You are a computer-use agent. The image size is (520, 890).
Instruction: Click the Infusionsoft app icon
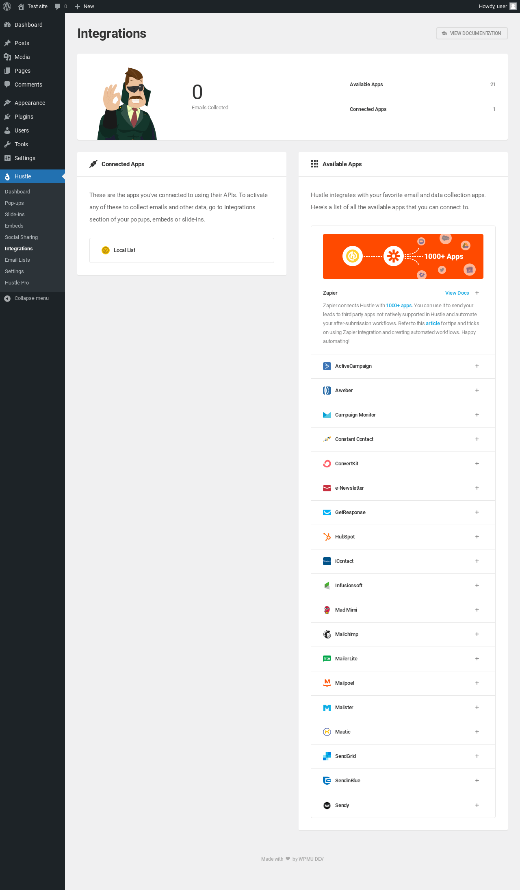[327, 586]
